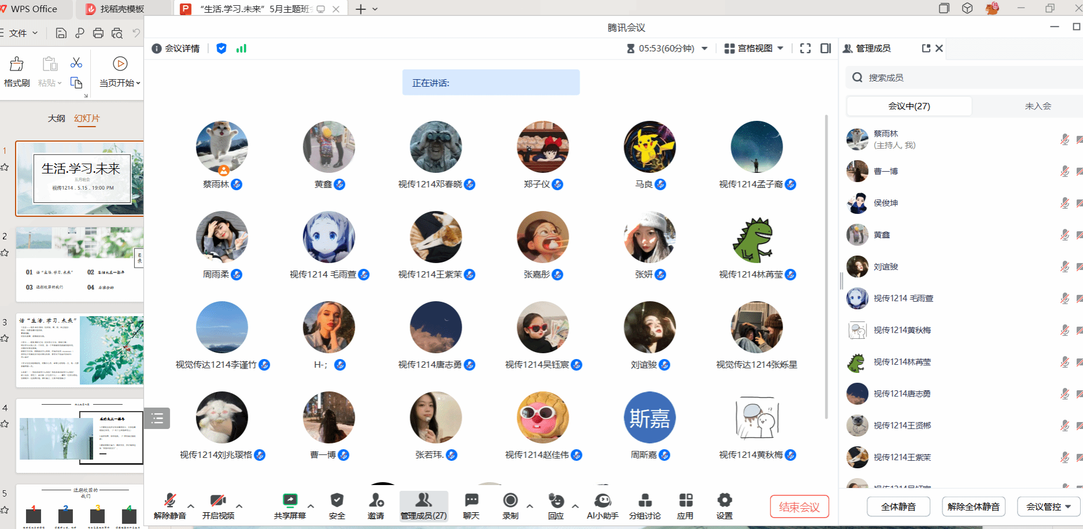
Task: Open the 会议管控 dropdown menu
Action: point(1048,506)
